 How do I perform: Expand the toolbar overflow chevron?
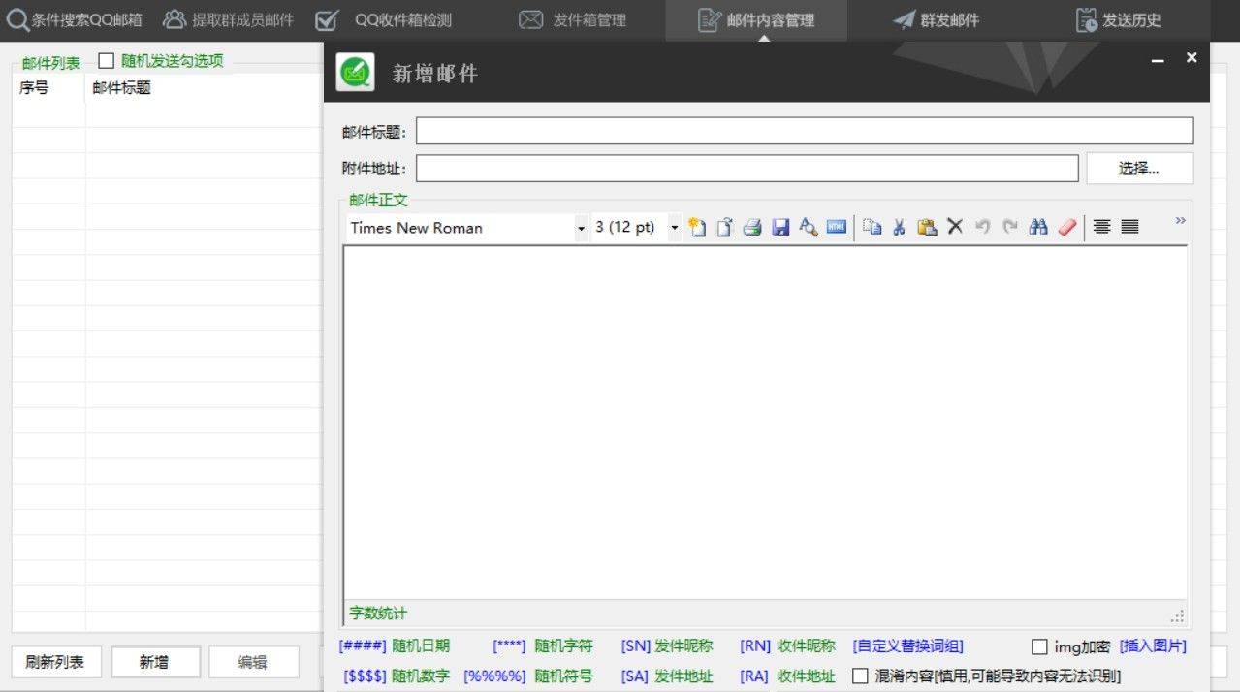coord(1180,221)
